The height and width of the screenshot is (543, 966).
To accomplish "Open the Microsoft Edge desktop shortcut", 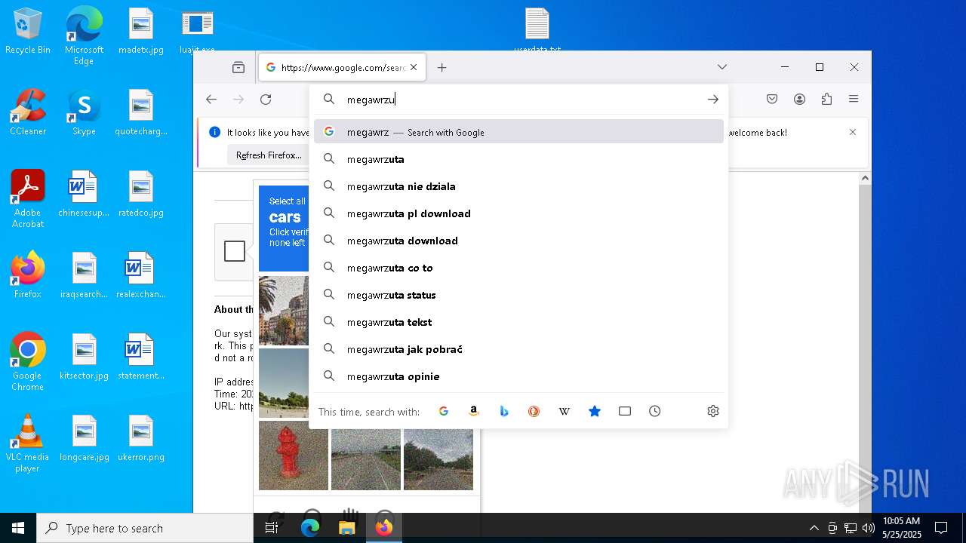I will click(x=84, y=36).
